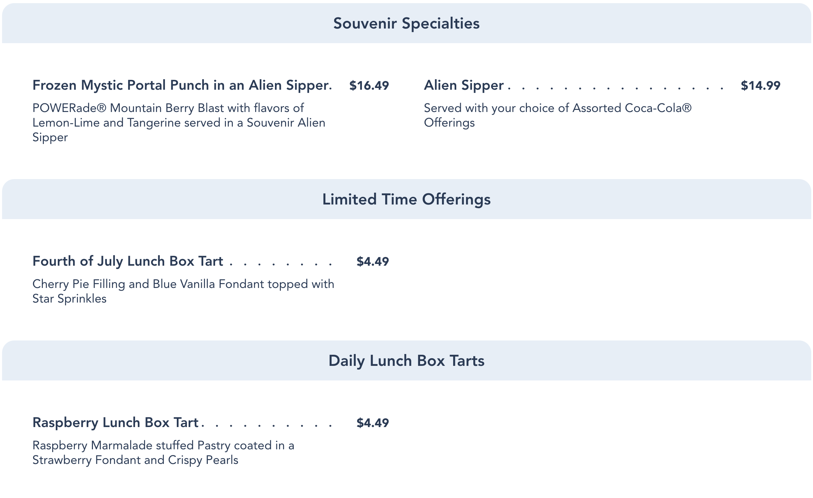The height and width of the screenshot is (498, 813).
Task: Click the 'Strawberry Fondant and Crispy Pearls' line
Action: (135, 460)
